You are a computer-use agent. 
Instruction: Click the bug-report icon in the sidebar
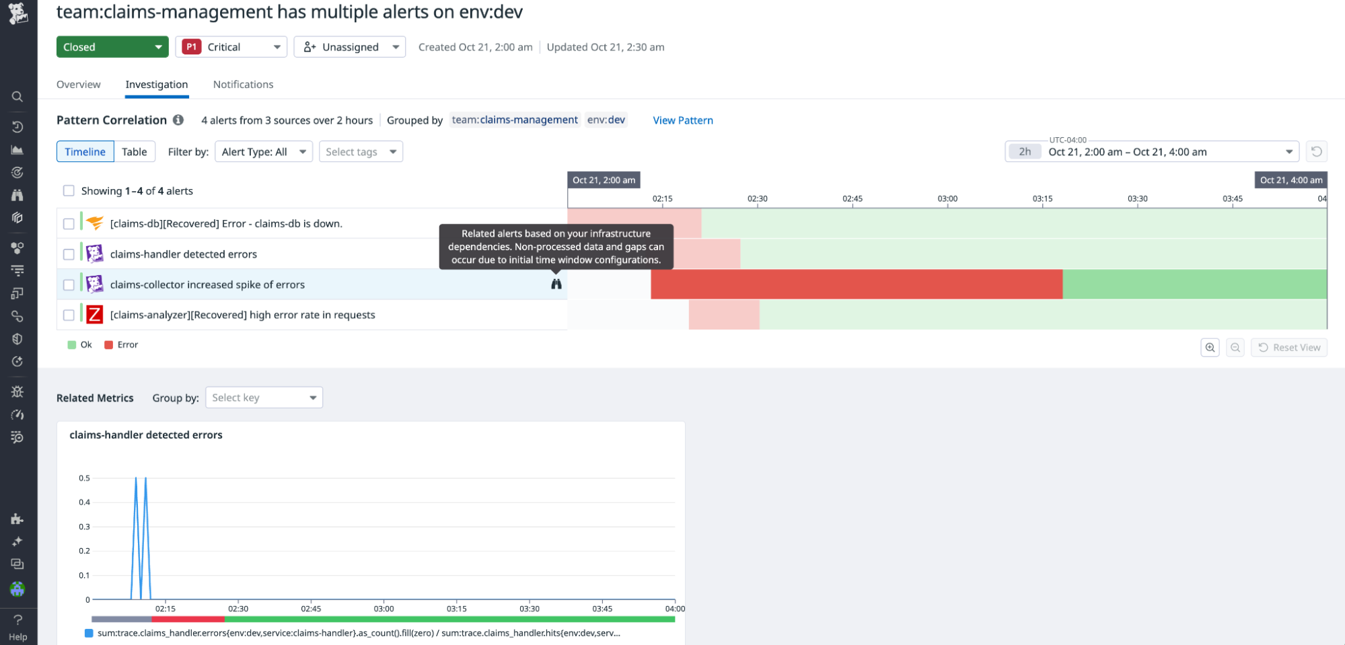(x=17, y=391)
